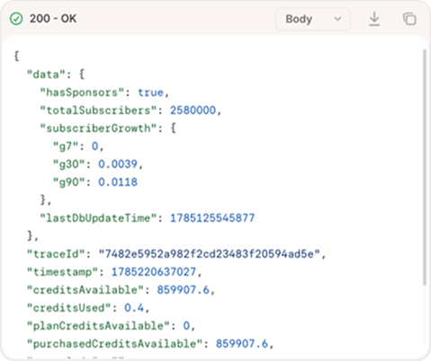Click the value true
This screenshot has height=361, width=431.
[150, 92]
